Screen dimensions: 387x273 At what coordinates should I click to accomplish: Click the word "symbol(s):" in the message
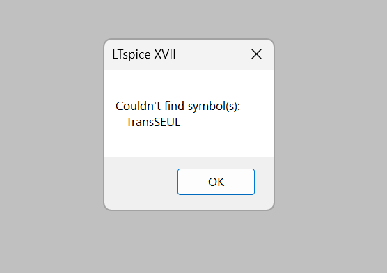214,107
